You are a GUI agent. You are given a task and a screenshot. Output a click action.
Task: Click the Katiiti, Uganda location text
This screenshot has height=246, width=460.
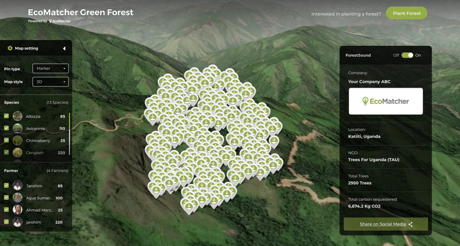tap(364, 136)
